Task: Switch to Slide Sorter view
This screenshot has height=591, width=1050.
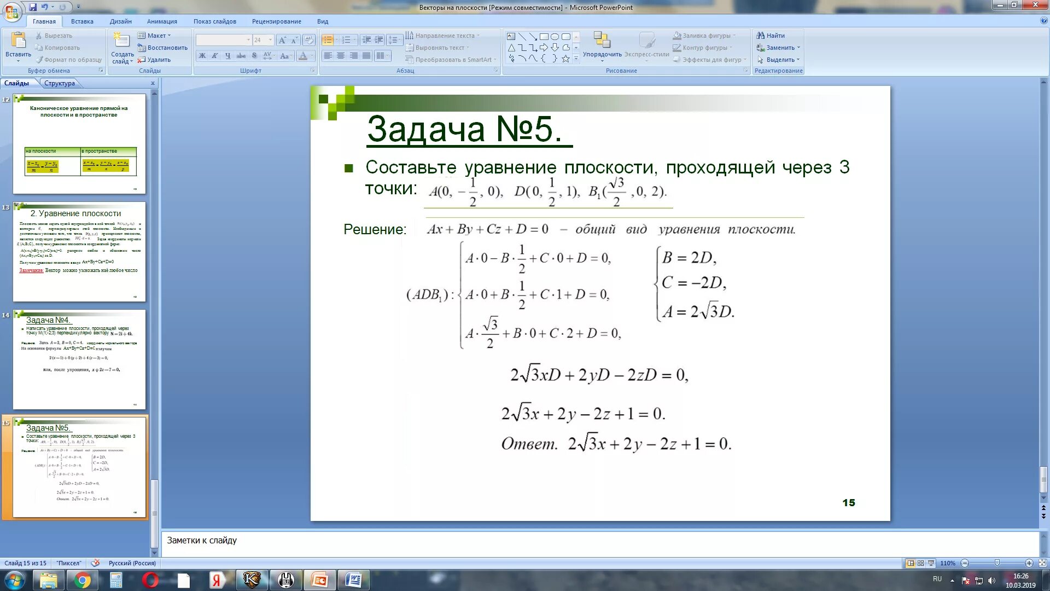Action: tap(921, 563)
